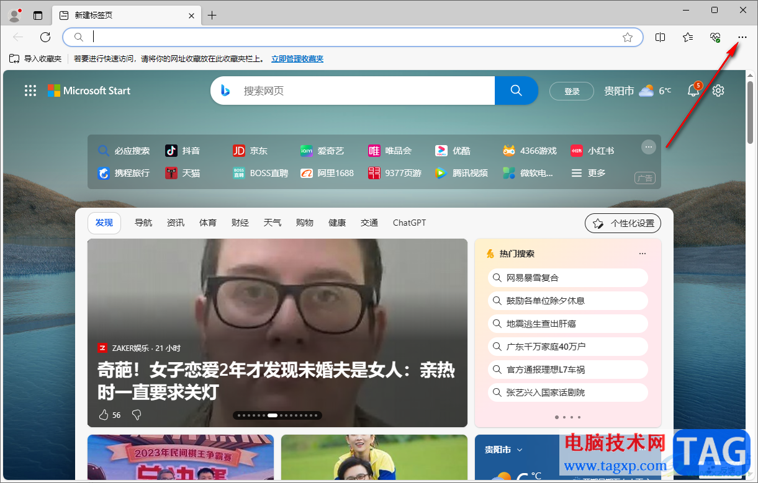
Task: Click the blue search button in the search bar
Action: coord(516,91)
